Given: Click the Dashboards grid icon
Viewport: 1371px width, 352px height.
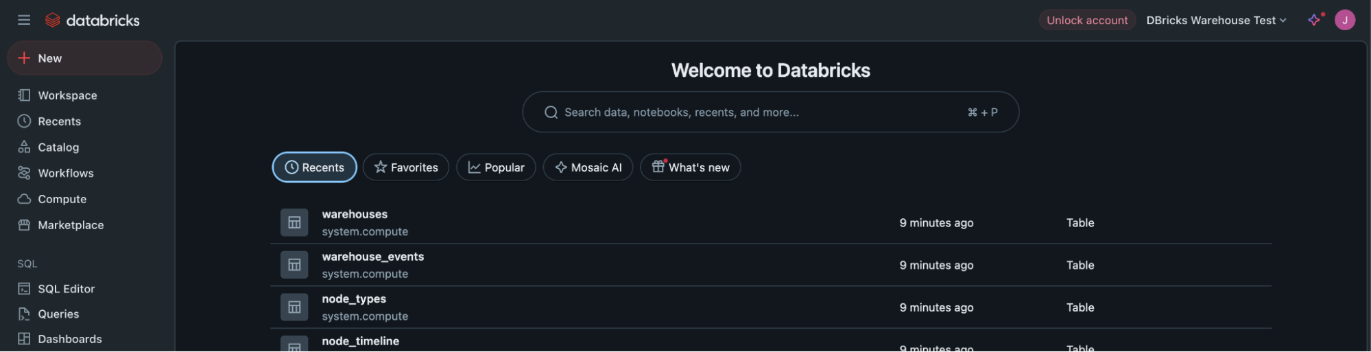Looking at the screenshot, I should tap(24, 339).
